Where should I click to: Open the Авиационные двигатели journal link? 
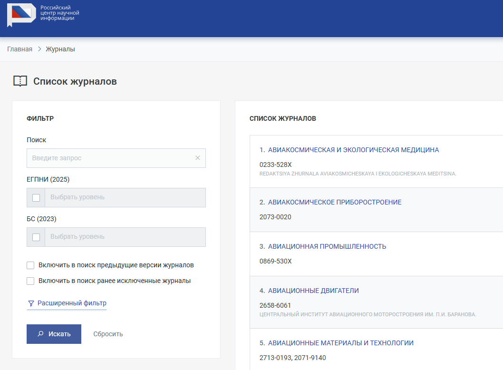tap(313, 291)
